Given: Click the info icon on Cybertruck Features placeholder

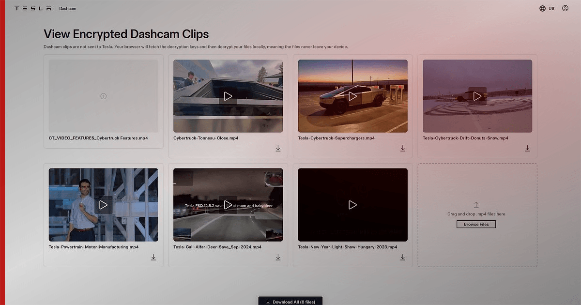Looking at the screenshot, I should 103,96.
